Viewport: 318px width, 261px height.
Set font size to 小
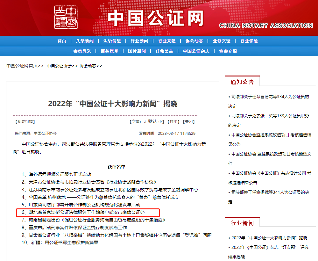[x=160, y=122]
